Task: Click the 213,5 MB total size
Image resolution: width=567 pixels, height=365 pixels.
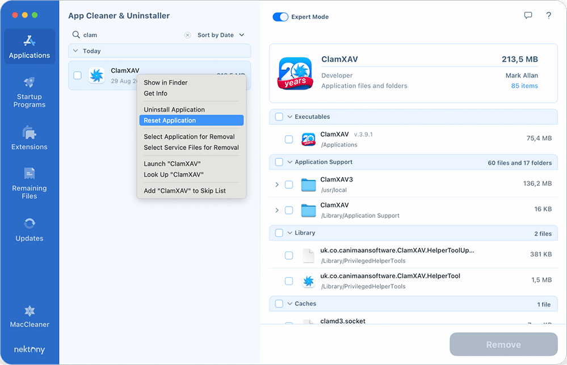Action: (x=520, y=60)
